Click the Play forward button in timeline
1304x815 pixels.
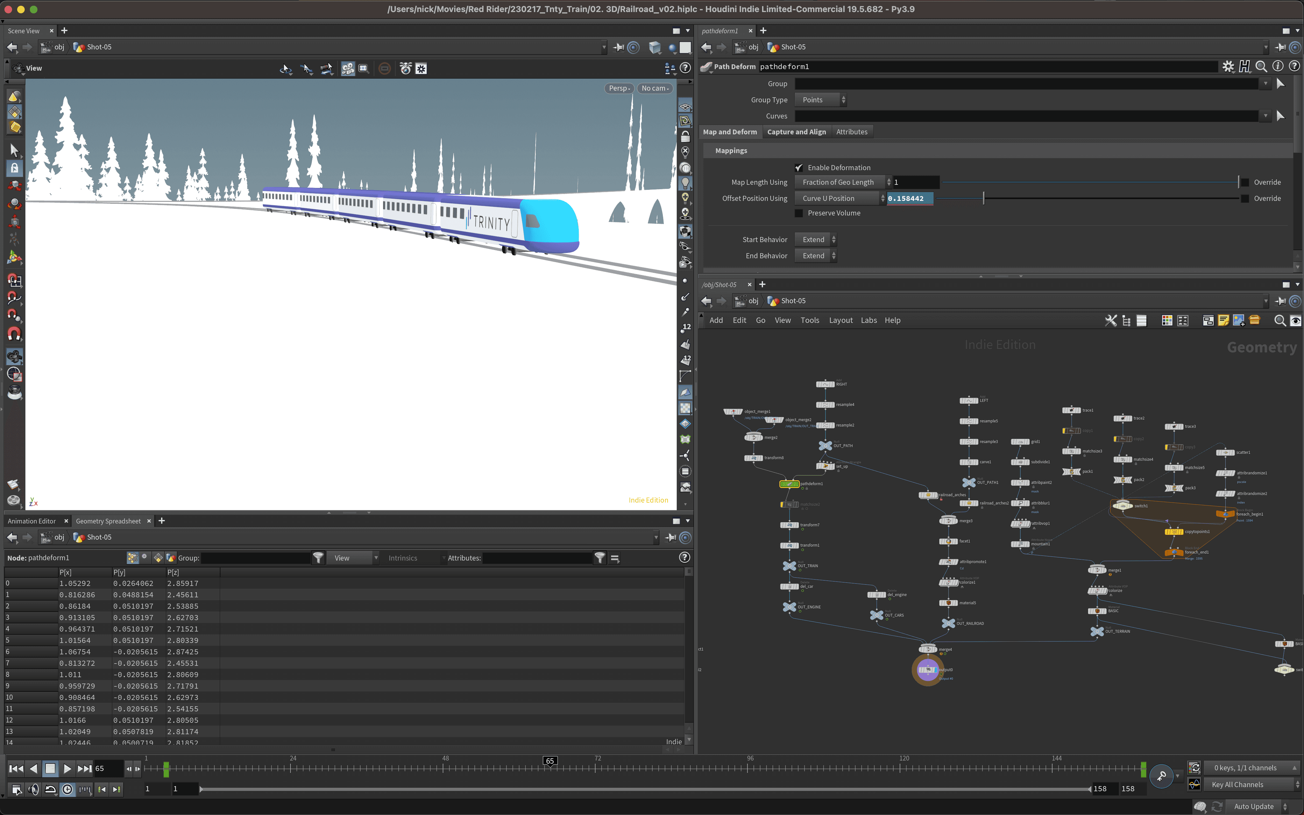(x=67, y=769)
